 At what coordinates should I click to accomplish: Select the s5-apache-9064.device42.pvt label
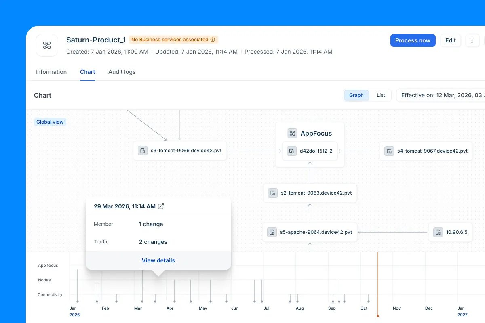tap(316, 232)
